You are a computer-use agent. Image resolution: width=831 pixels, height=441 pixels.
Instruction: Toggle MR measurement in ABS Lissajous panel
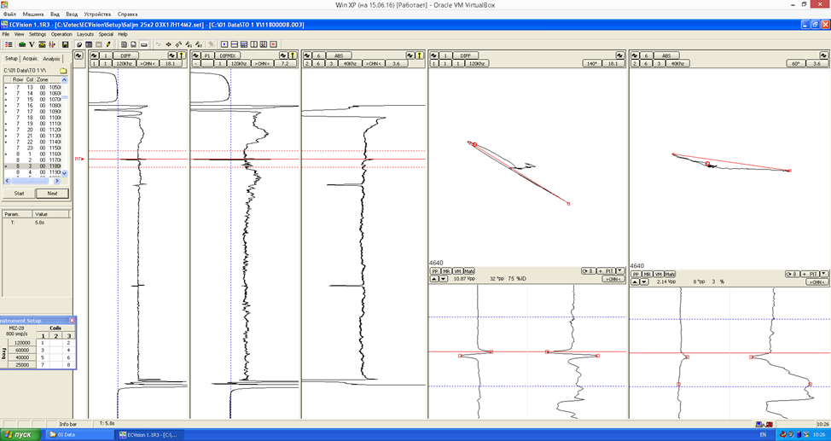[647, 274]
